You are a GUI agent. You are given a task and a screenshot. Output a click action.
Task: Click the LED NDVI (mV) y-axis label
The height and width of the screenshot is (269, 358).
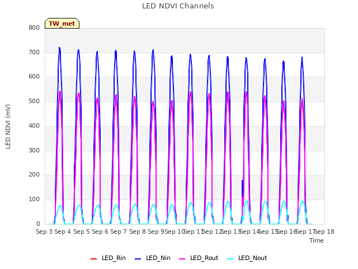click(8, 127)
